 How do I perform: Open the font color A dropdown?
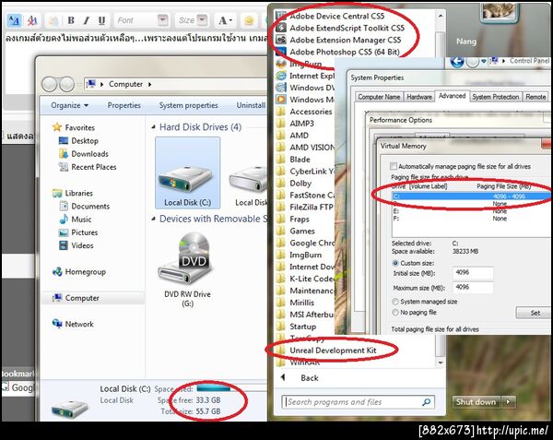[x=225, y=20]
